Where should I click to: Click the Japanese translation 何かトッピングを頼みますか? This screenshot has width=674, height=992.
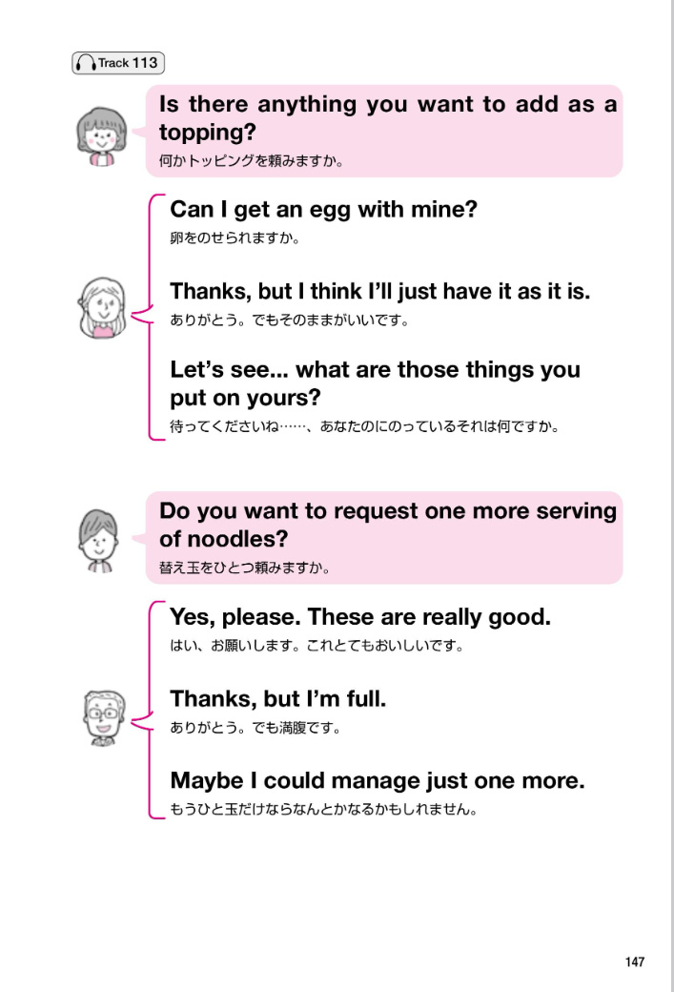coord(251,160)
